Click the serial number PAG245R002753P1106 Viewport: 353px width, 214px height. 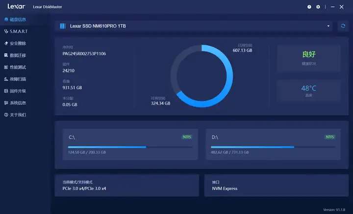coord(84,54)
